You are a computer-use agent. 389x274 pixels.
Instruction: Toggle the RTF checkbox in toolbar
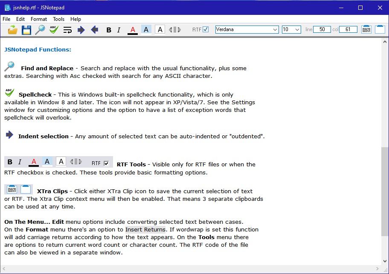206,29
